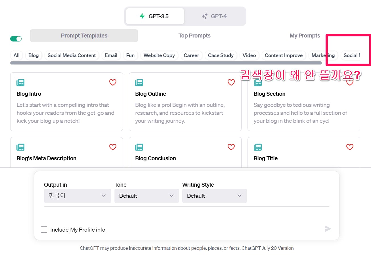The width and height of the screenshot is (371, 256).
Task: Select the Career category filter
Action: point(191,55)
